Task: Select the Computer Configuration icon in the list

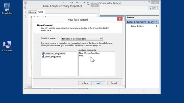Action: coord(43,54)
